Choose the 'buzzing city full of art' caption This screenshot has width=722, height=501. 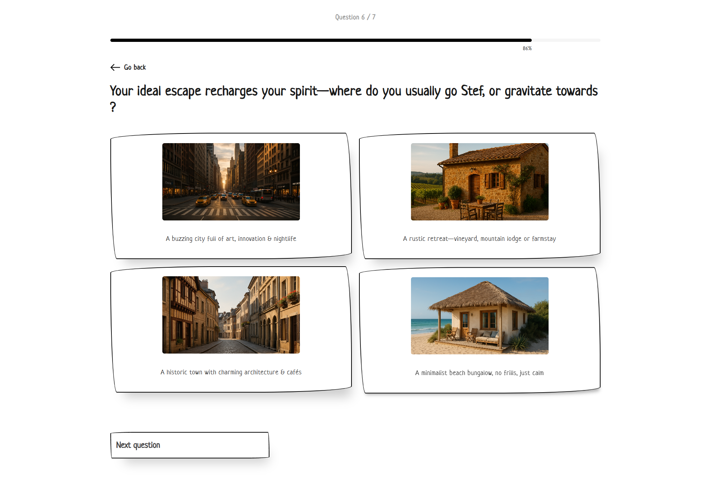pyautogui.click(x=231, y=239)
